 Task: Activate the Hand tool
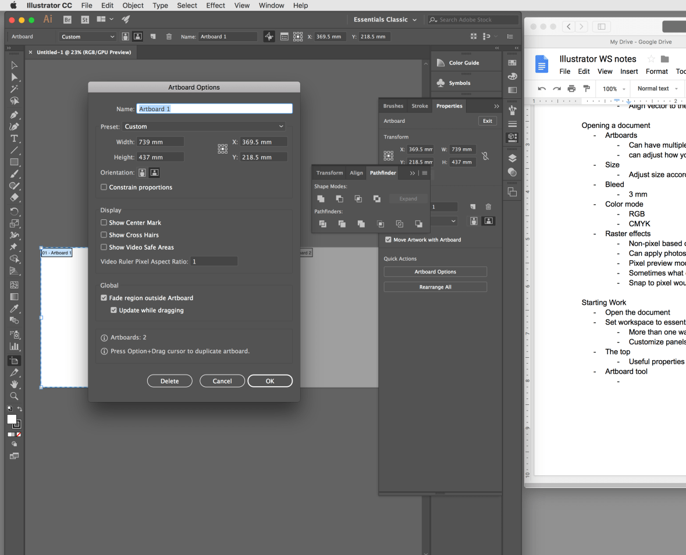(x=15, y=384)
